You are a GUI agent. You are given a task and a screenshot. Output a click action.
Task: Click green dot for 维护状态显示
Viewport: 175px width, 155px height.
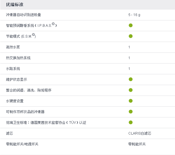131,79
